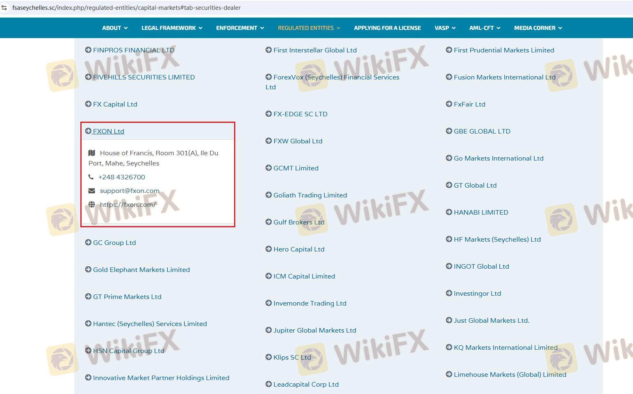
Task: Open Invemonde Trading Ltd details
Action: [306, 303]
